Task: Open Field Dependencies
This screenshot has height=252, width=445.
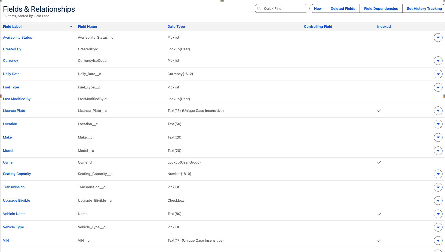Action: pos(381,8)
